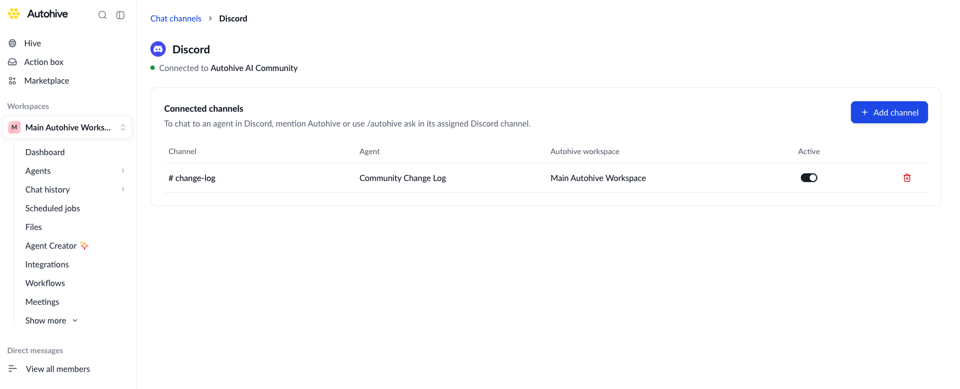Click the Direct messages section label
960x389 pixels.
[x=35, y=350]
